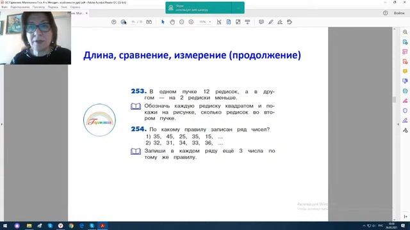Expand the left navigation pane arrow

(1, 125)
